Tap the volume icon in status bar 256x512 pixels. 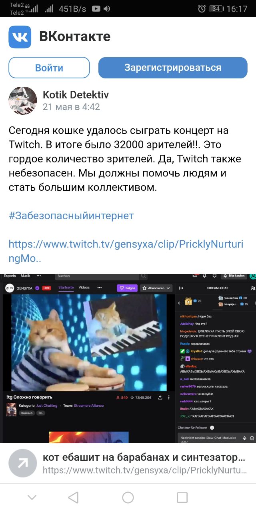107,8
